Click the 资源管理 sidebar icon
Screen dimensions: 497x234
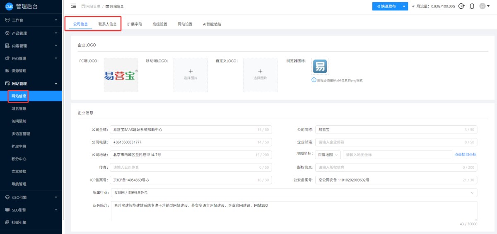coord(7,71)
